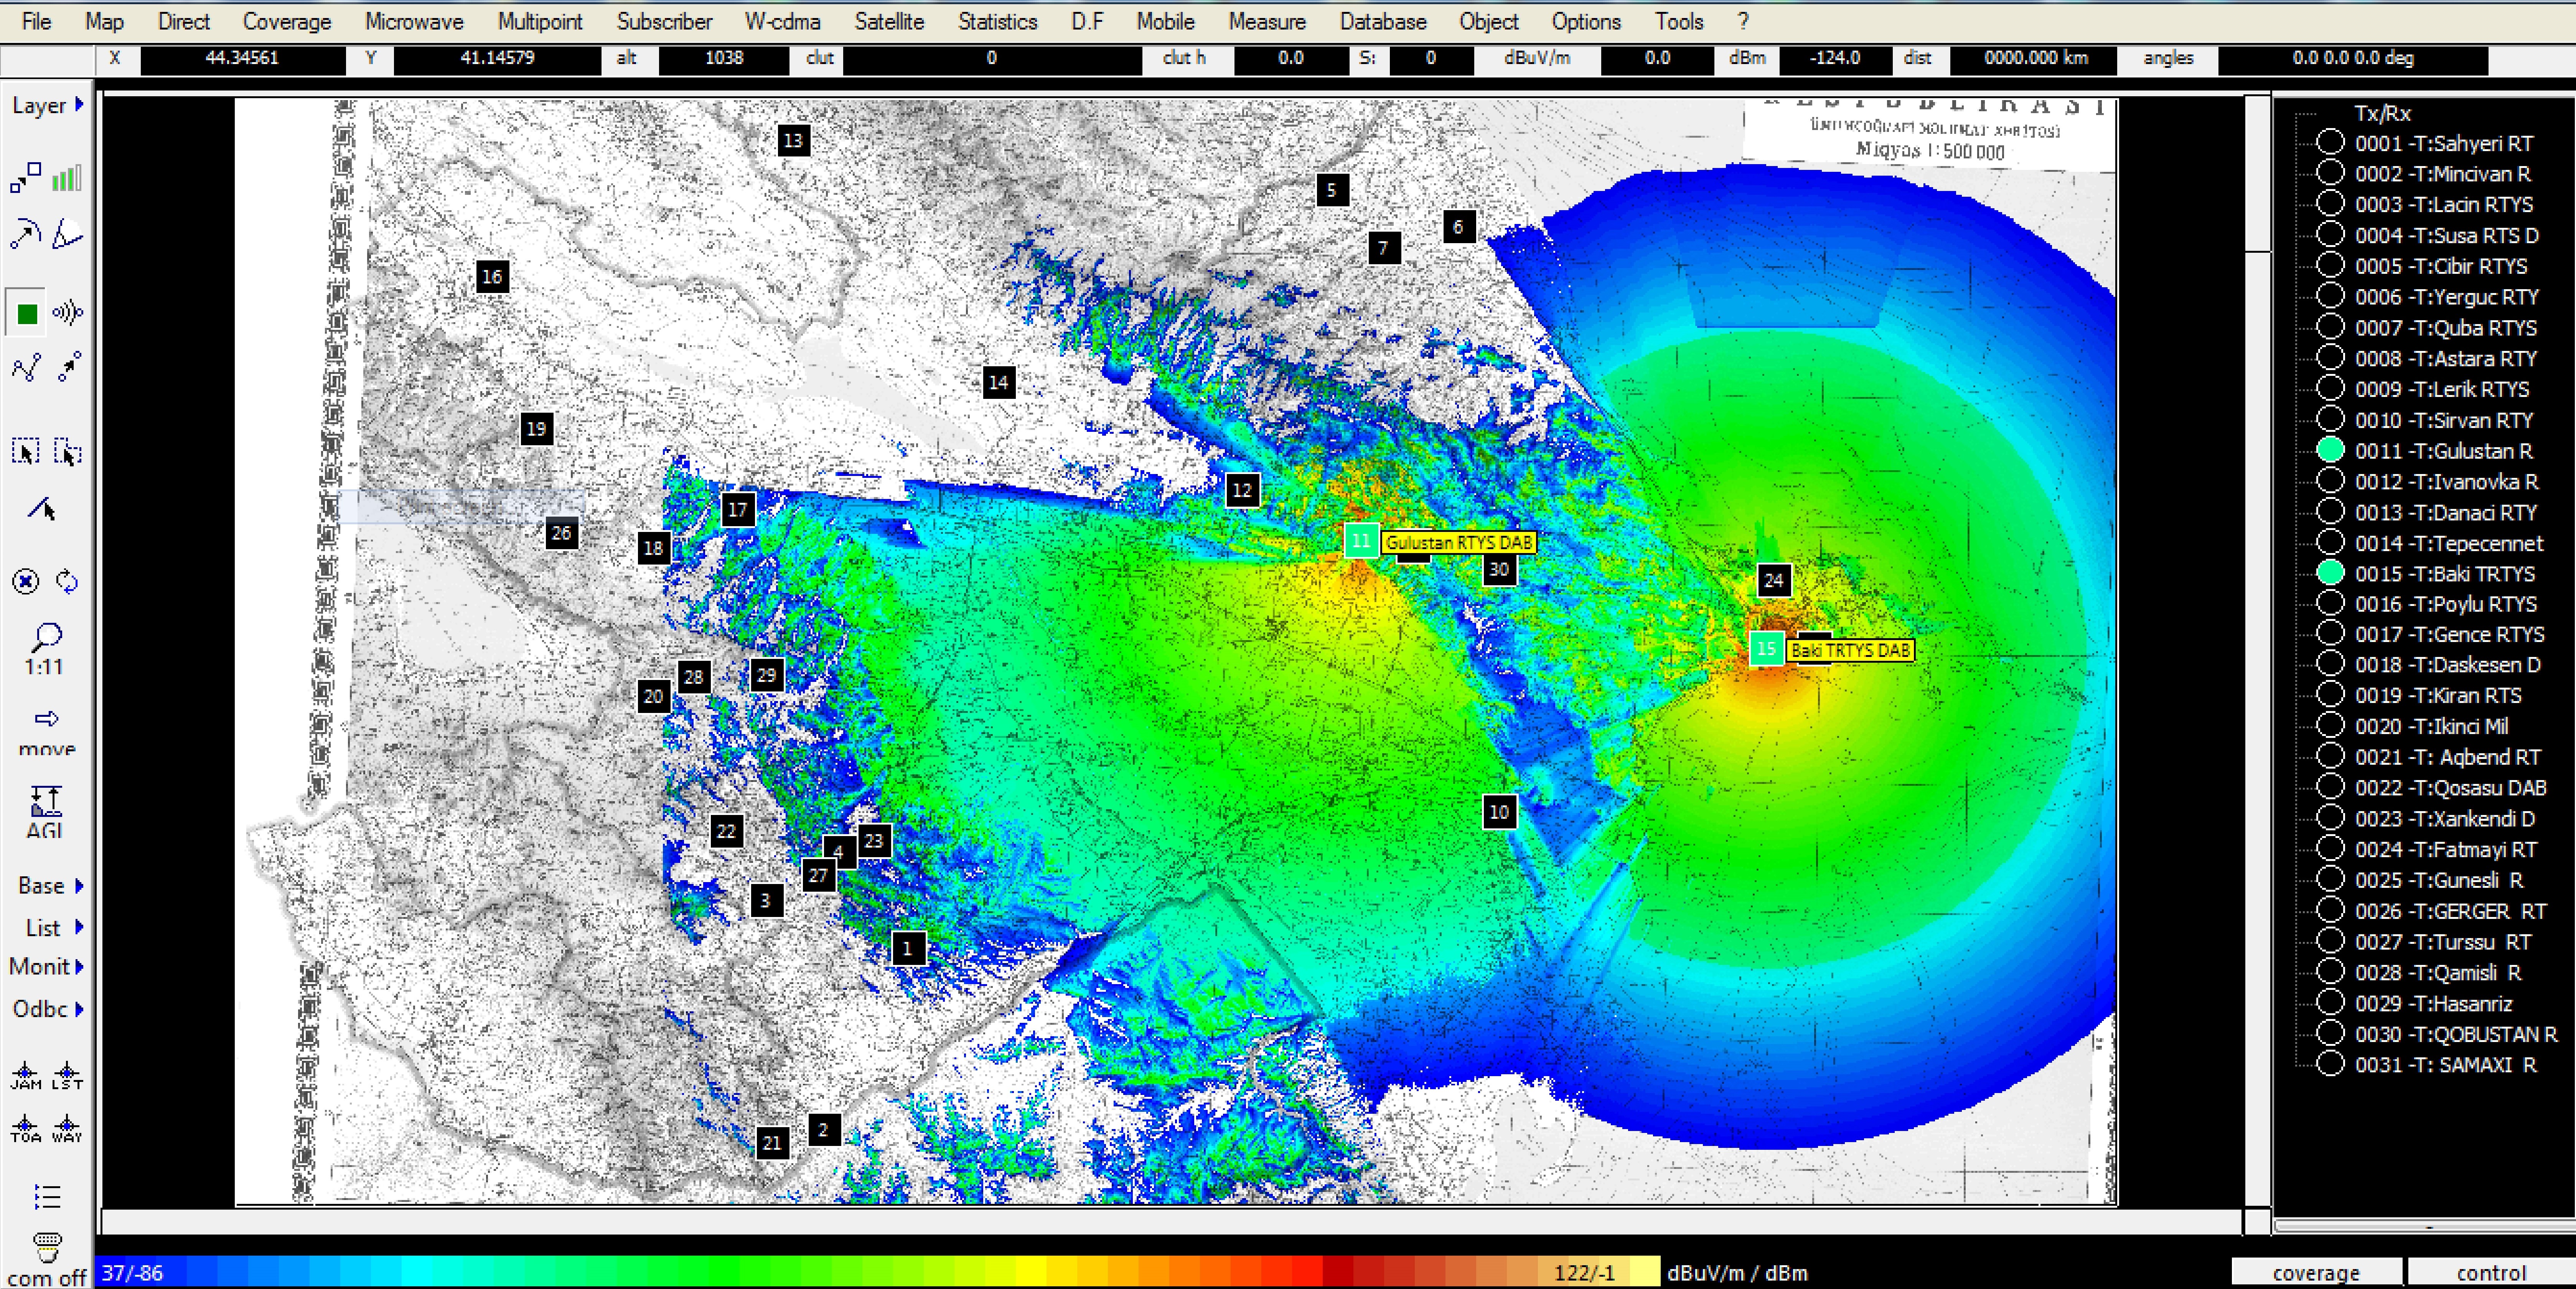Select the green square station tool
Viewport: 2576px width, 1289px height.
point(26,313)
